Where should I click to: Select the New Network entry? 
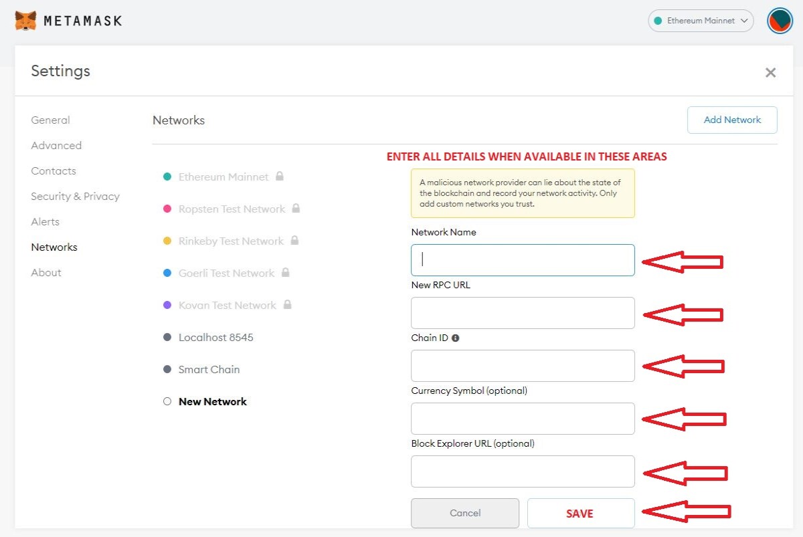pos(213,401)
